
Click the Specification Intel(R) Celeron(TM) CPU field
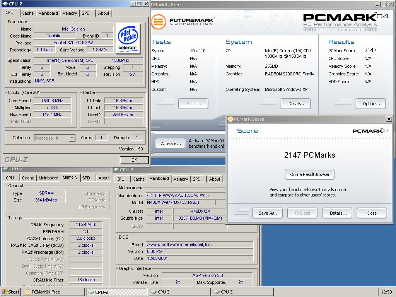tap(89, 60)
